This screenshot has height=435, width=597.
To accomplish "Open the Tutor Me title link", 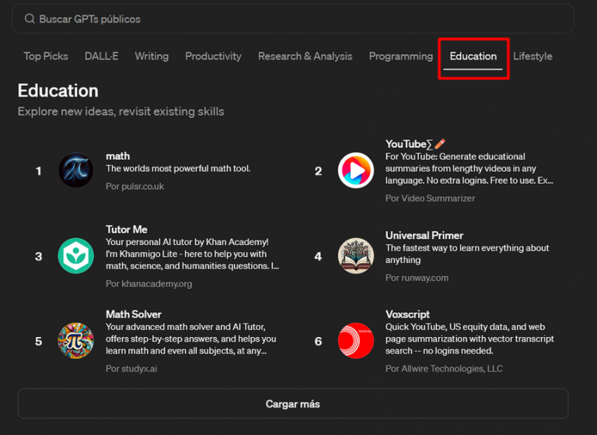I will point(127,230).
